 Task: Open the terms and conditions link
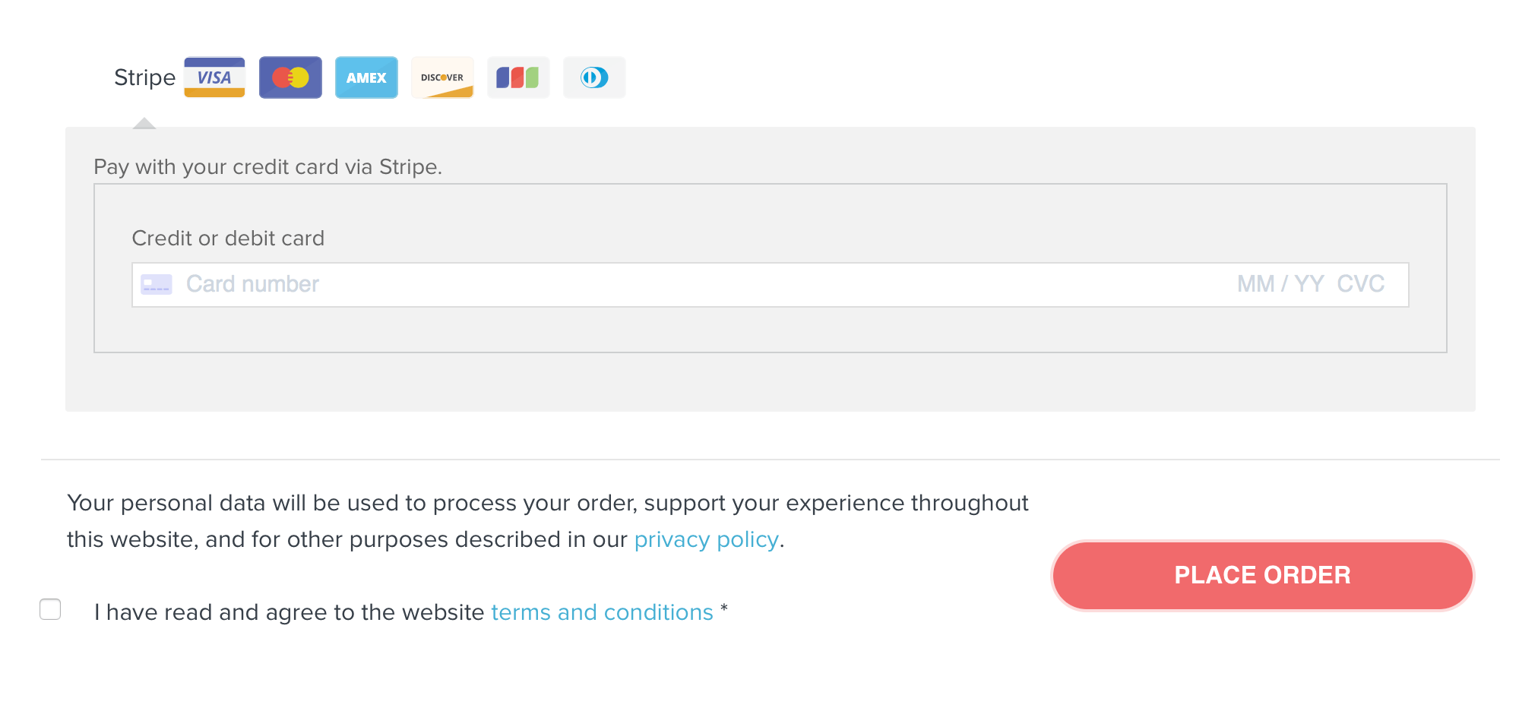click(x=602, y=612)
